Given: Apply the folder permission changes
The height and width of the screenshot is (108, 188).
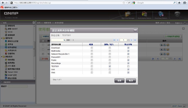Looking at the screenshot, I should pyautogui.click(x=119, y=81).
